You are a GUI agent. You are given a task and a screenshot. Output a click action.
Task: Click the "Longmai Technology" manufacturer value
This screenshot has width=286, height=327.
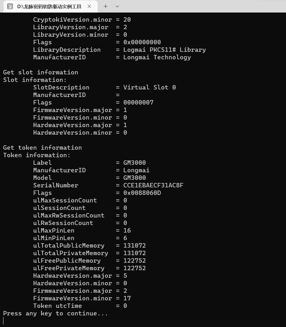point(157,57)
